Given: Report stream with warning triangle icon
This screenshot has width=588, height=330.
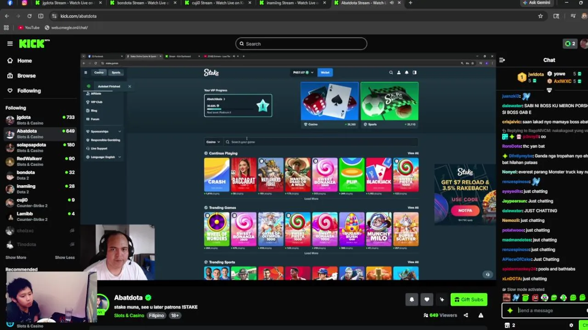Looking at the screenshot, I should click(x=481, y=315).
